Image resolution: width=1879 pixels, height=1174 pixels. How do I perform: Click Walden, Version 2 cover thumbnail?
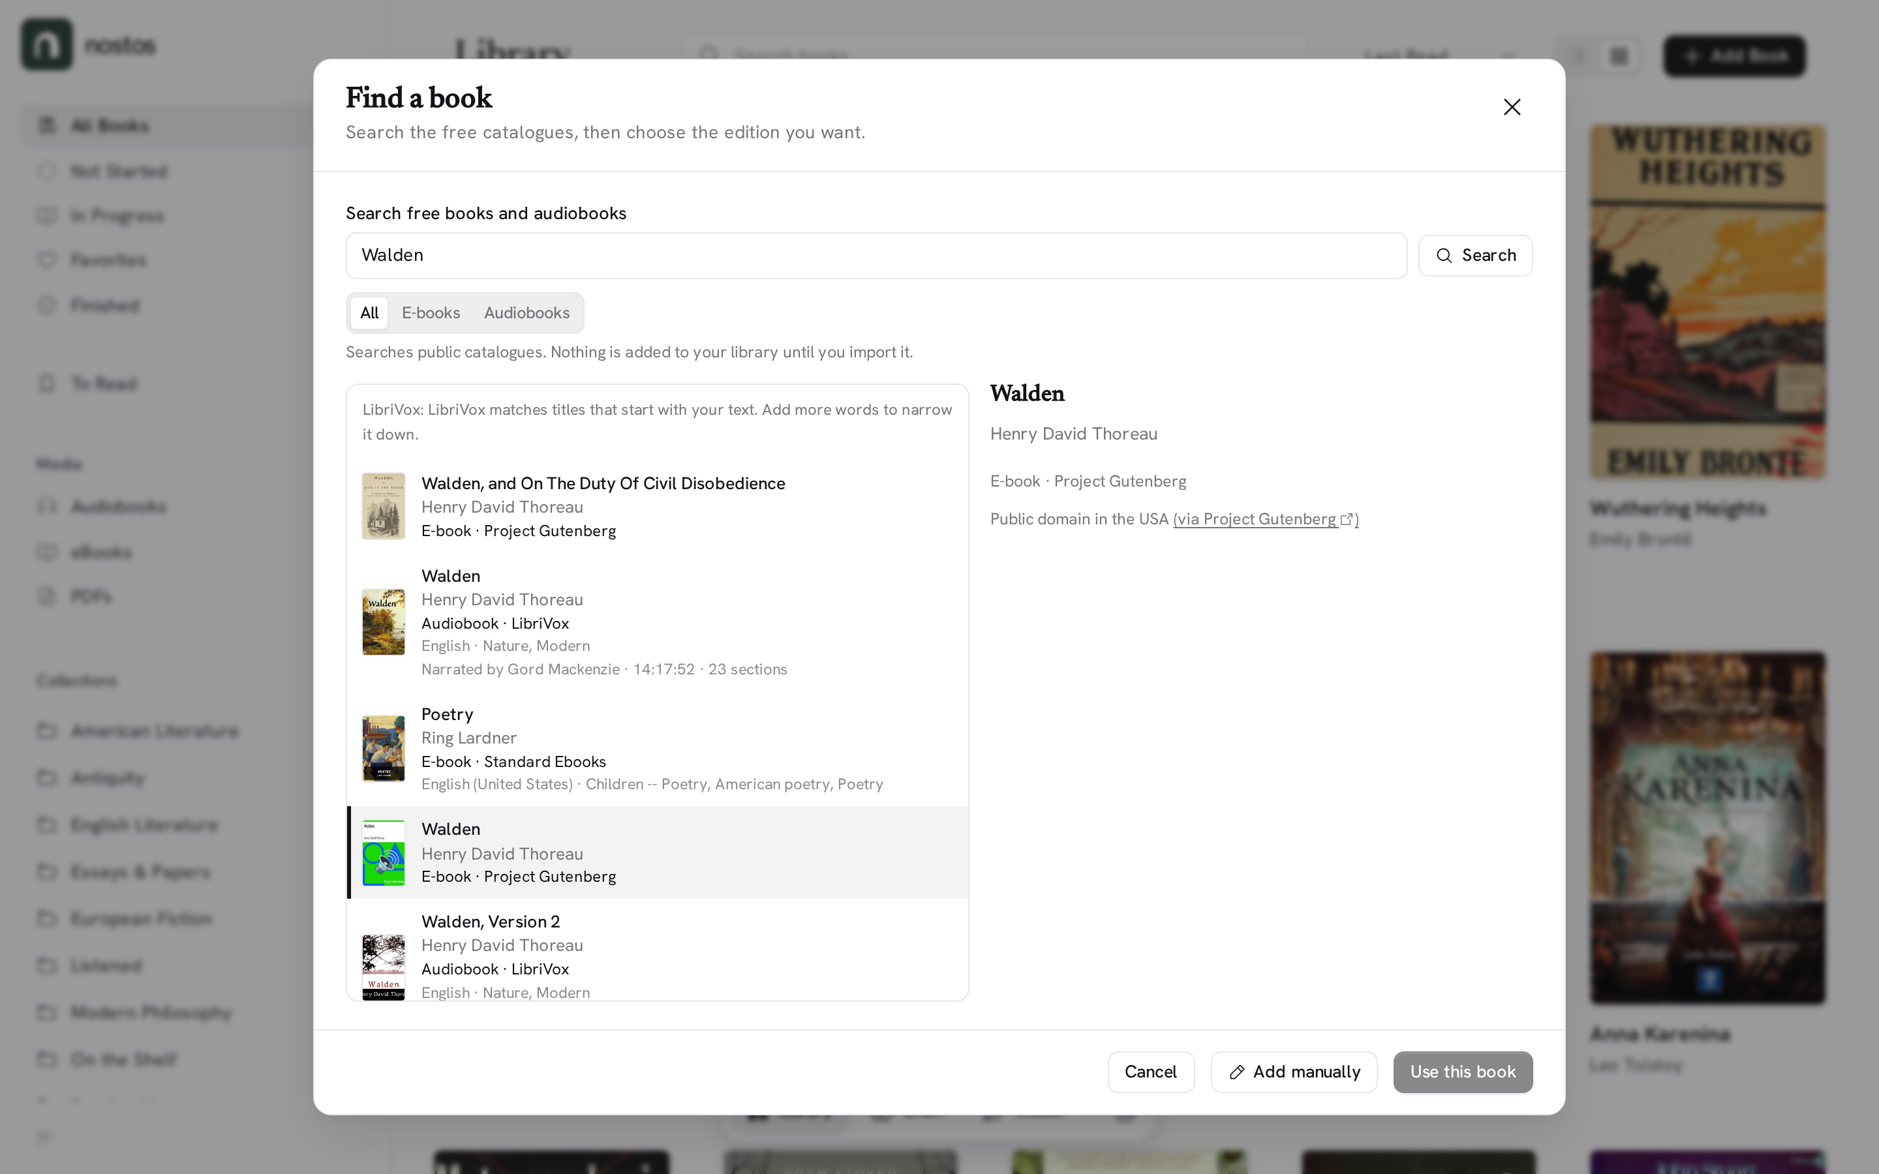(x=384, y=967)
